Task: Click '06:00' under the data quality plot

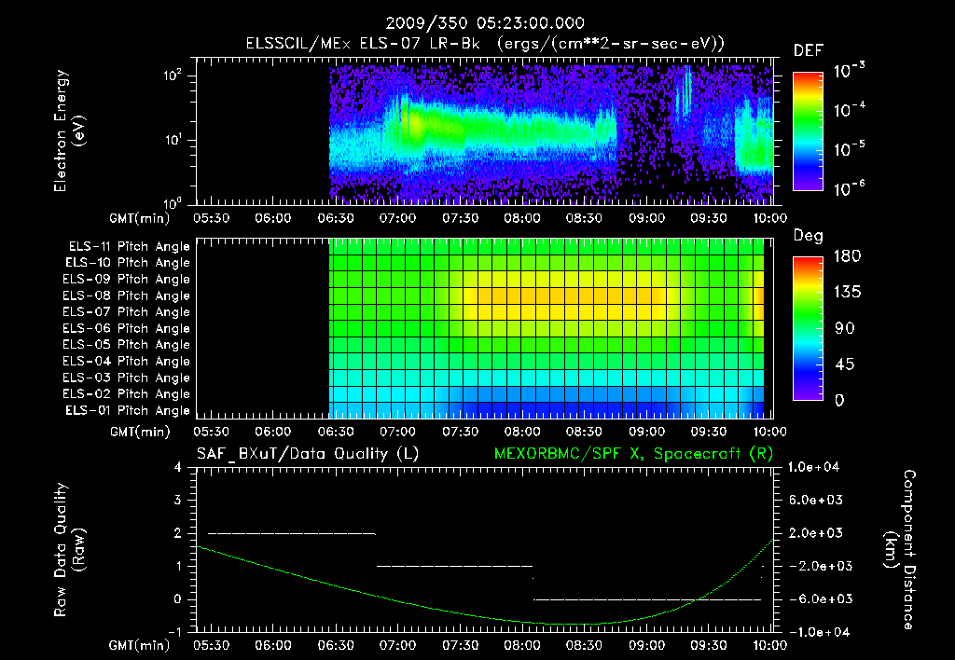Action: pyautogui.click(x=273, y=645)
